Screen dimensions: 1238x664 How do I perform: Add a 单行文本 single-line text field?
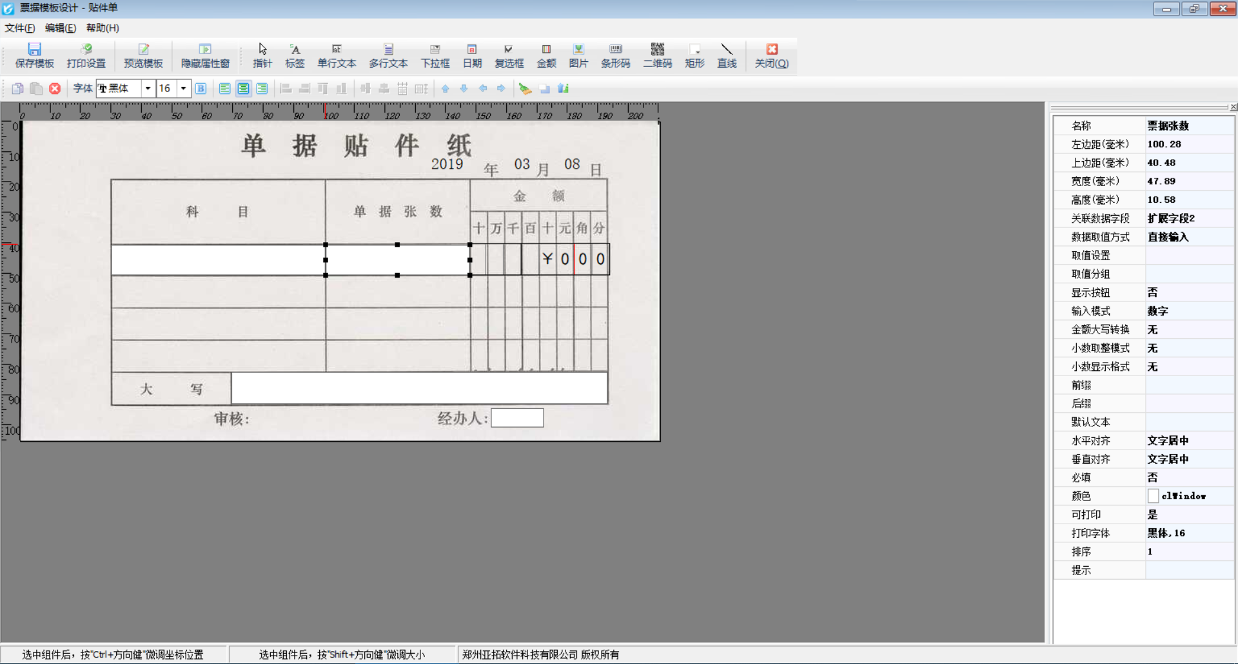(336, 56)
